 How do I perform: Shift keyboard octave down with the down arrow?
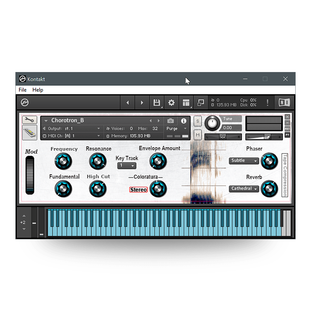point(24,229)
